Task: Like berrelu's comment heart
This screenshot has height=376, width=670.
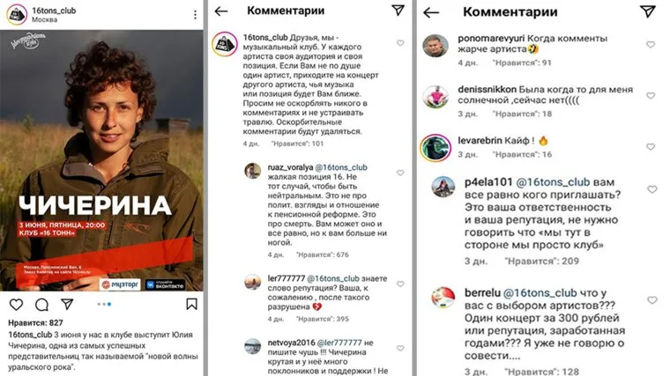Action: [652, 300]
